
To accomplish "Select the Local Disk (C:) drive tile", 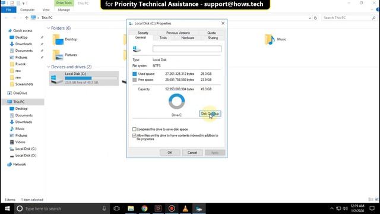I will click(x=84, y=78).
